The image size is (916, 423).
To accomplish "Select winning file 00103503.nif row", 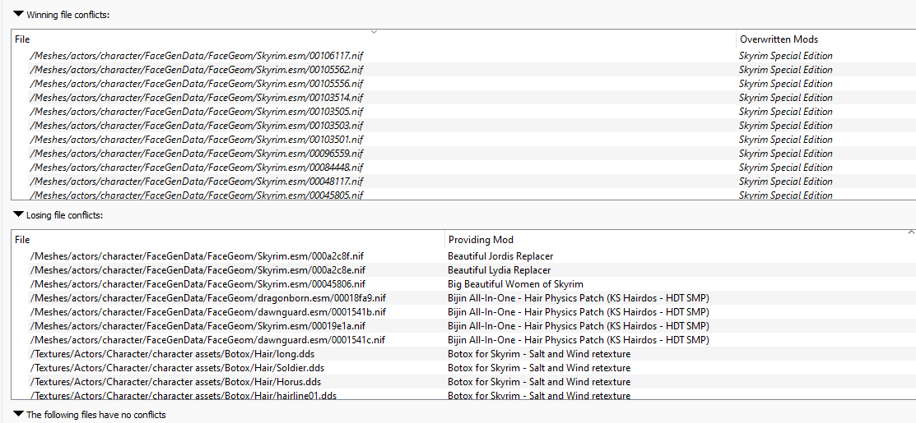I will click(x=464, y=126).
